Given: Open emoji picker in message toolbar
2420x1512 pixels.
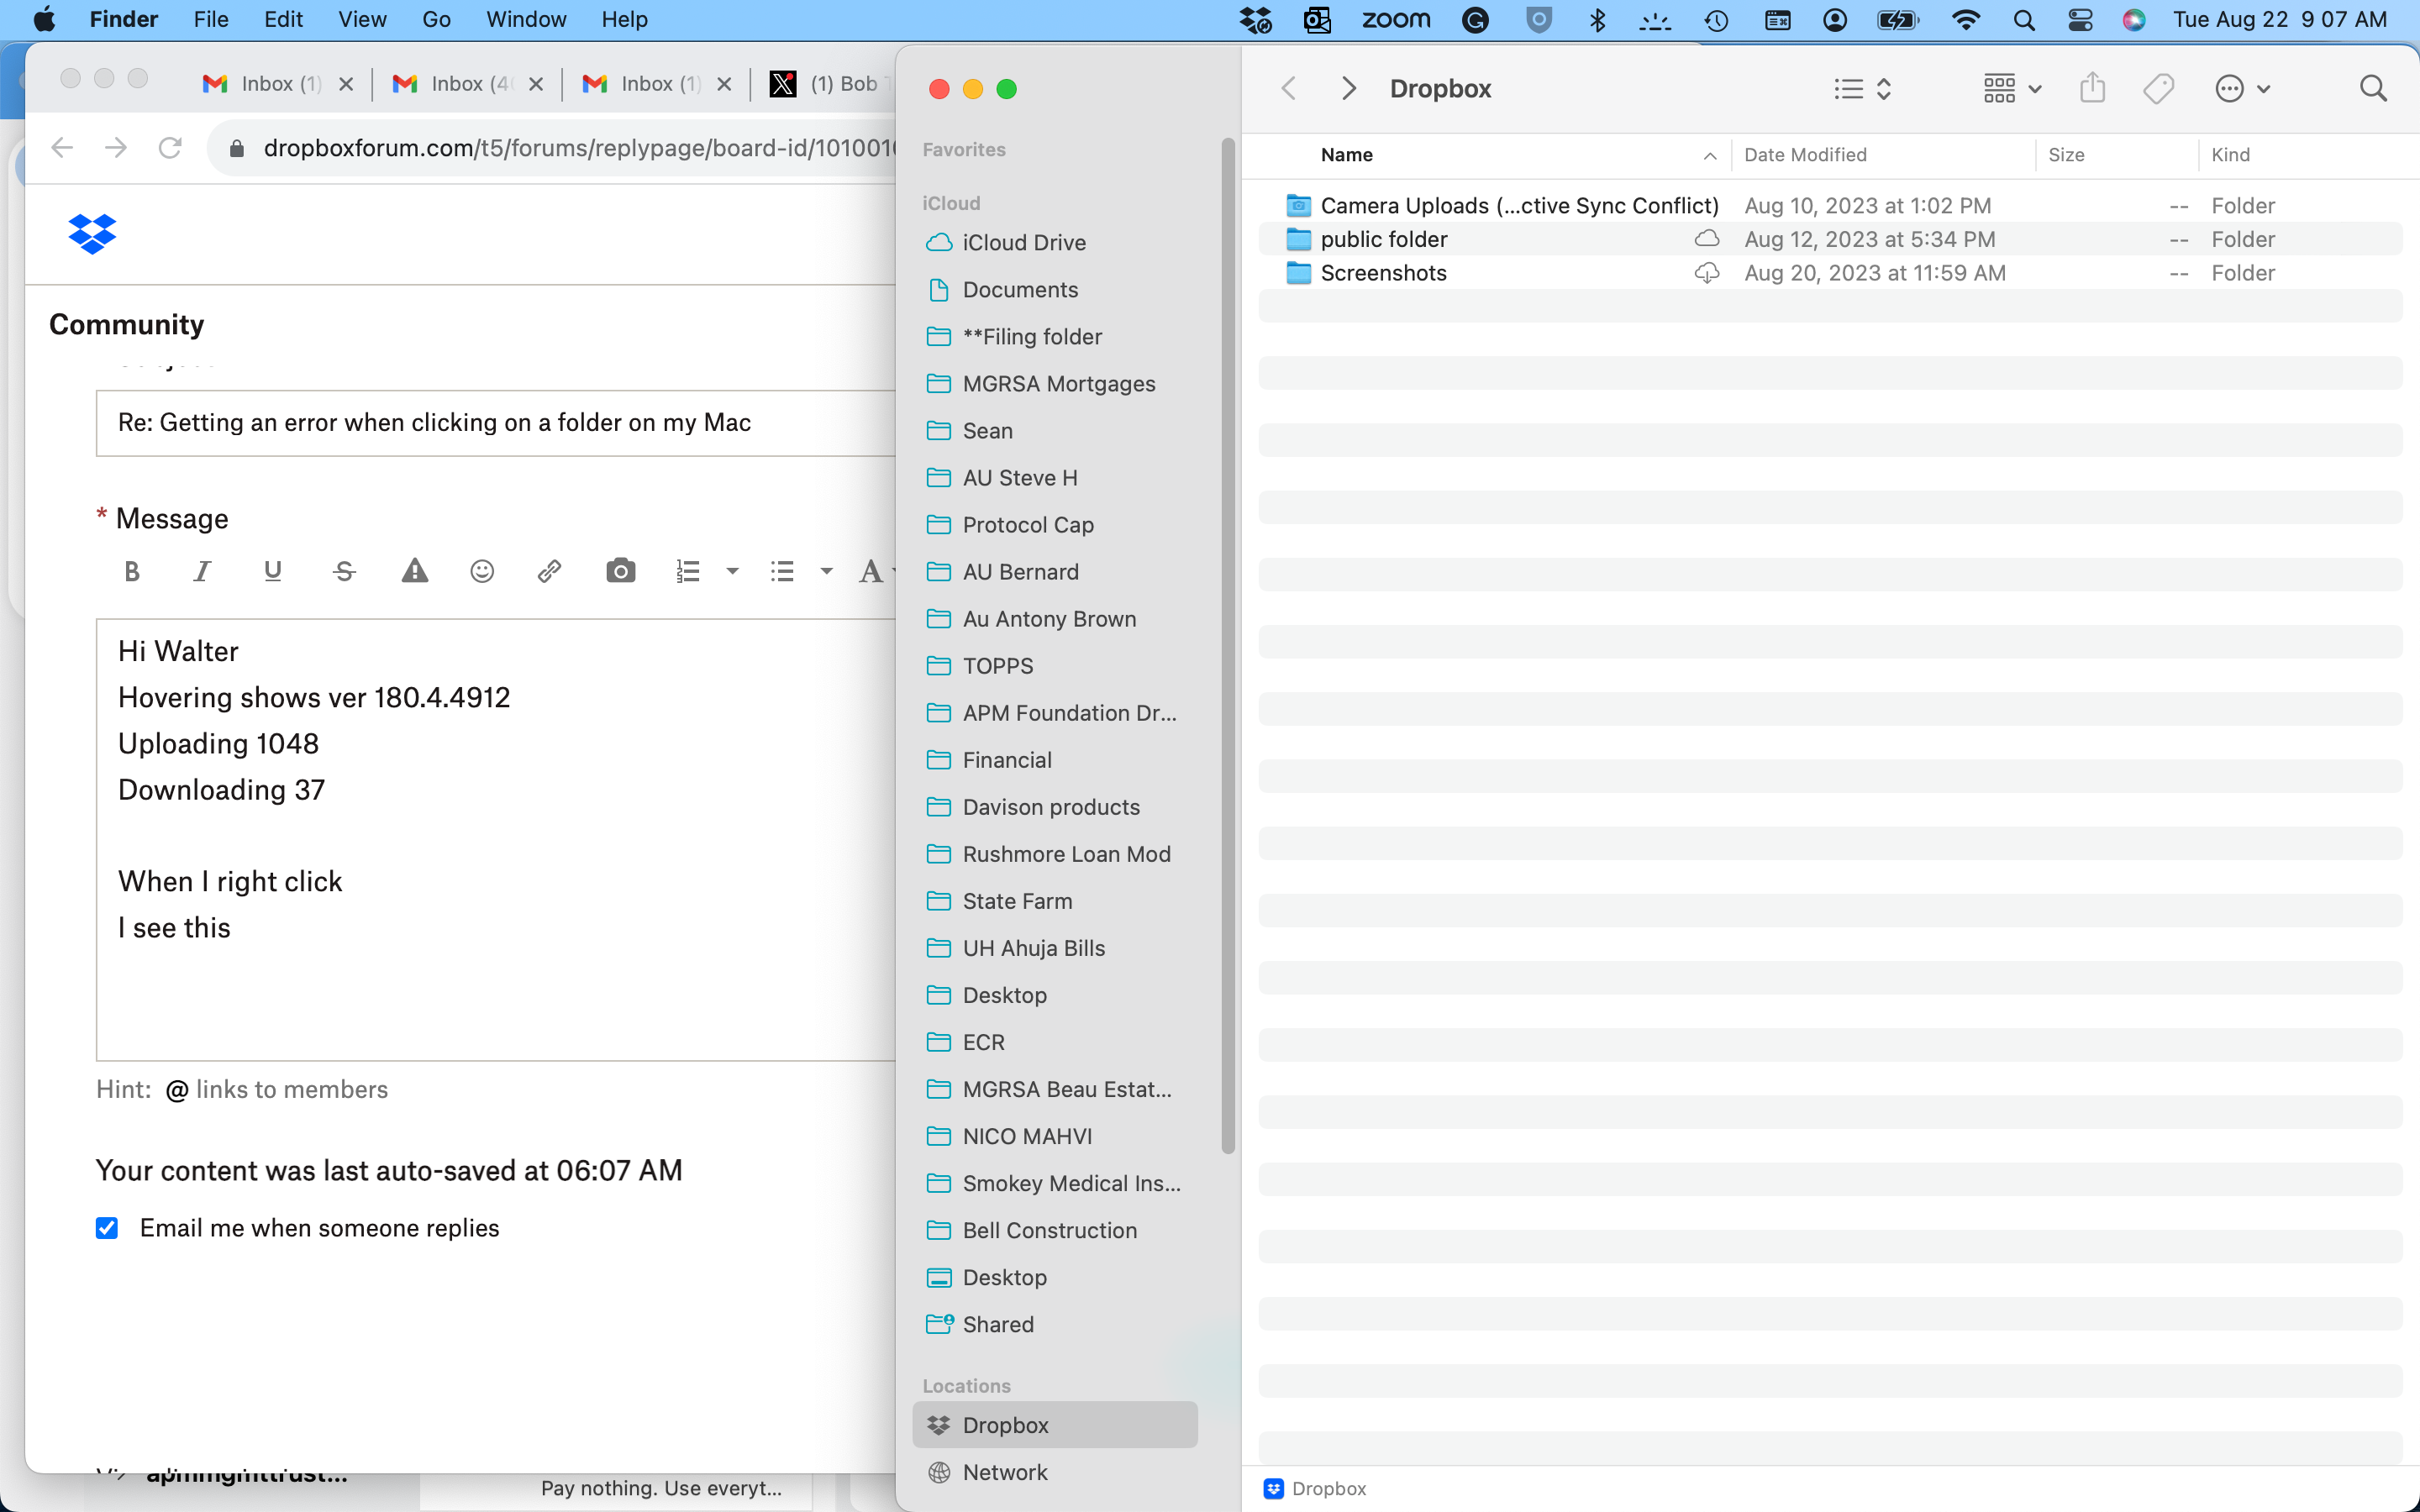Looking at the screenshot, I should [x=482, y=571].
